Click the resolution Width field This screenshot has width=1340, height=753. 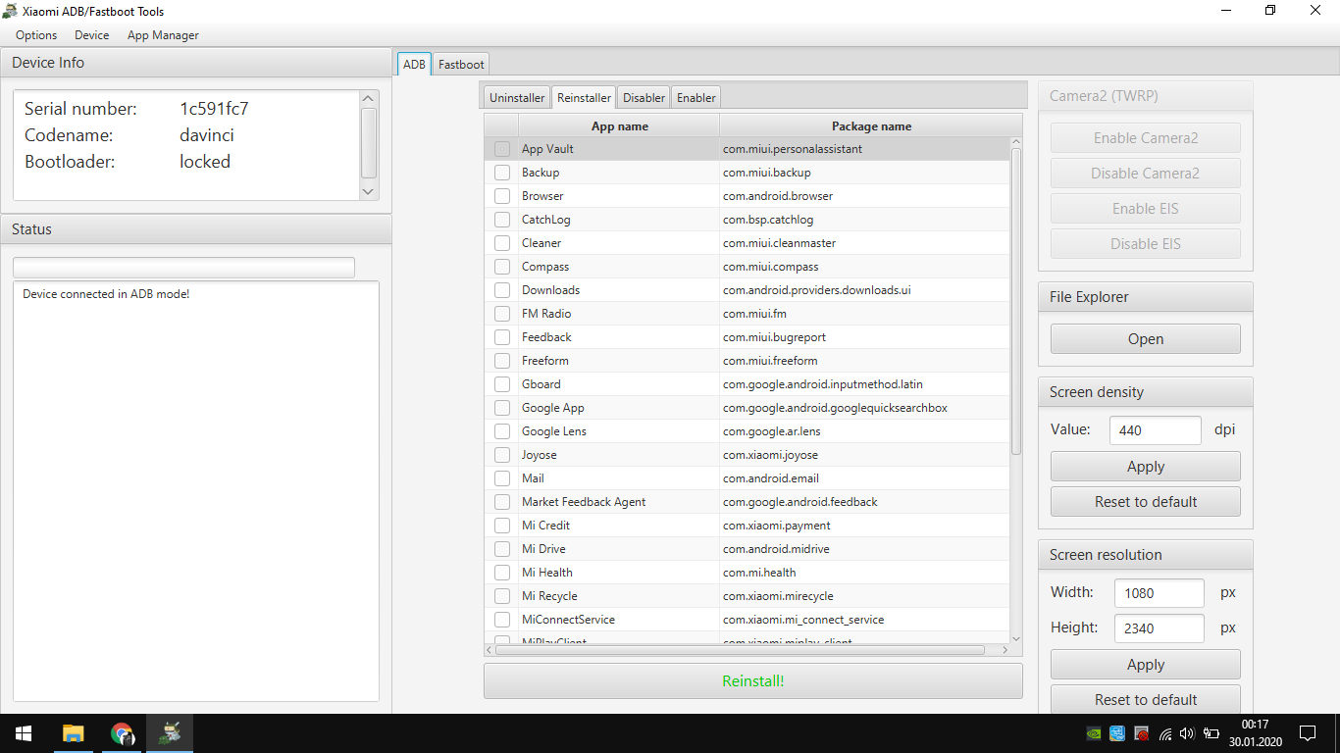coord(1160,593)
